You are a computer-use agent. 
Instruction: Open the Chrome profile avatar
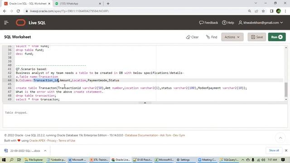(x=278, y=11)
